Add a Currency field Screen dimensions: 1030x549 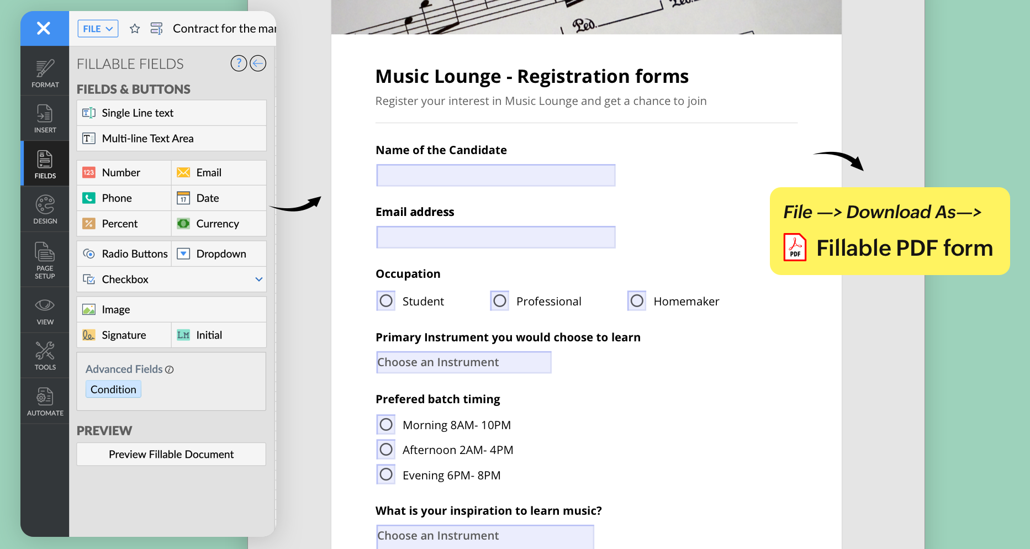pyautogui.click(x=219, y=224)
